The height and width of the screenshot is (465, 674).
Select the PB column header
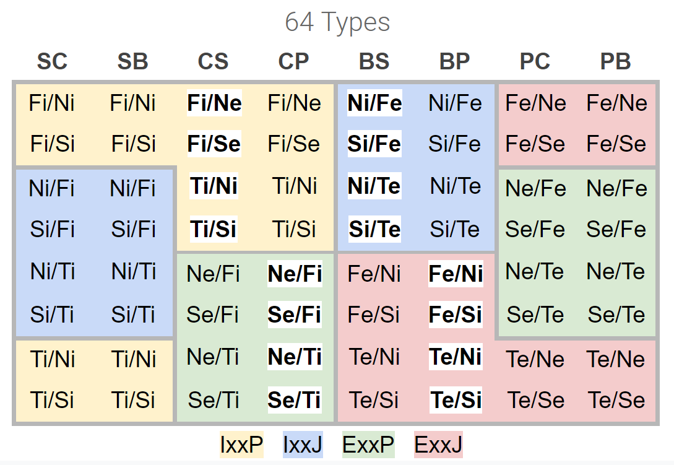616,61
